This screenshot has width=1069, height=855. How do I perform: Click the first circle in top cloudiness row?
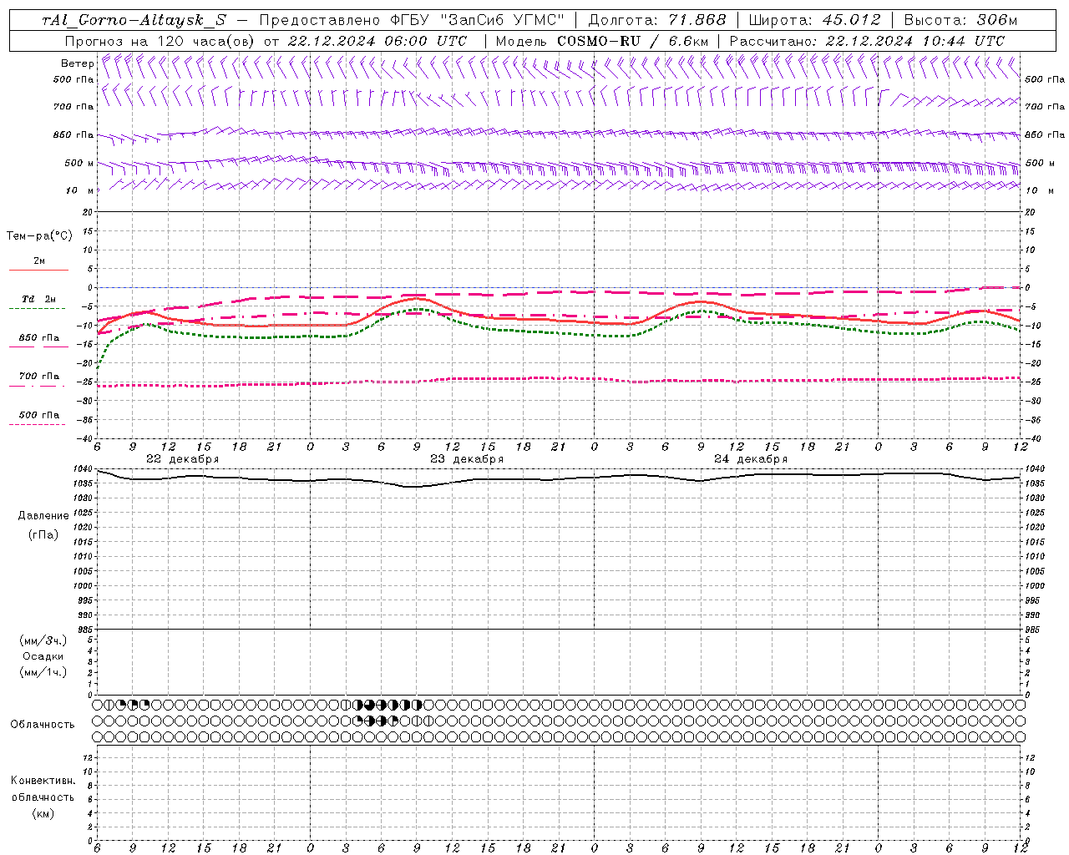(97, 705)
